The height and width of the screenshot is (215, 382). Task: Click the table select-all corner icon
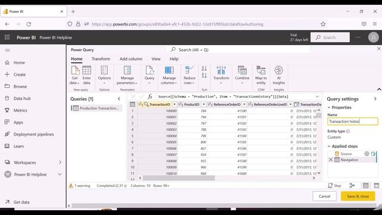coord(133,105)
